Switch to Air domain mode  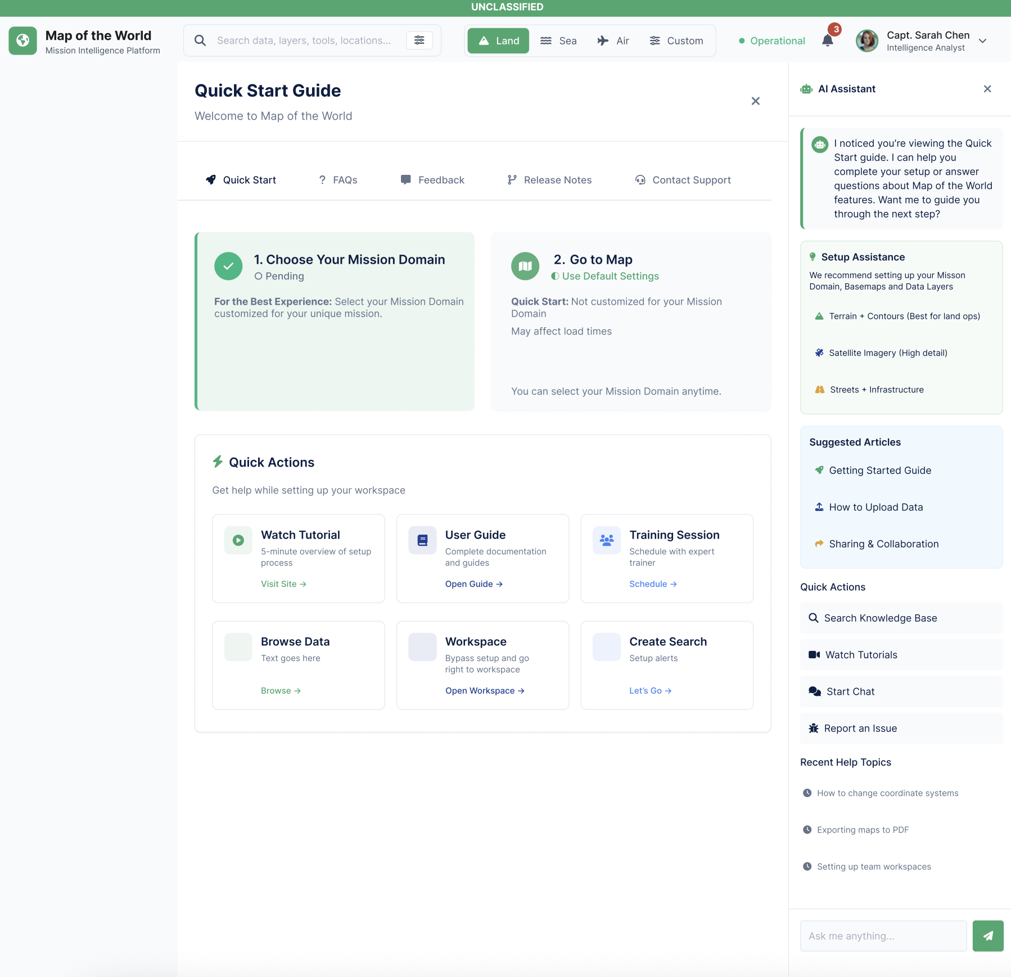613,40
